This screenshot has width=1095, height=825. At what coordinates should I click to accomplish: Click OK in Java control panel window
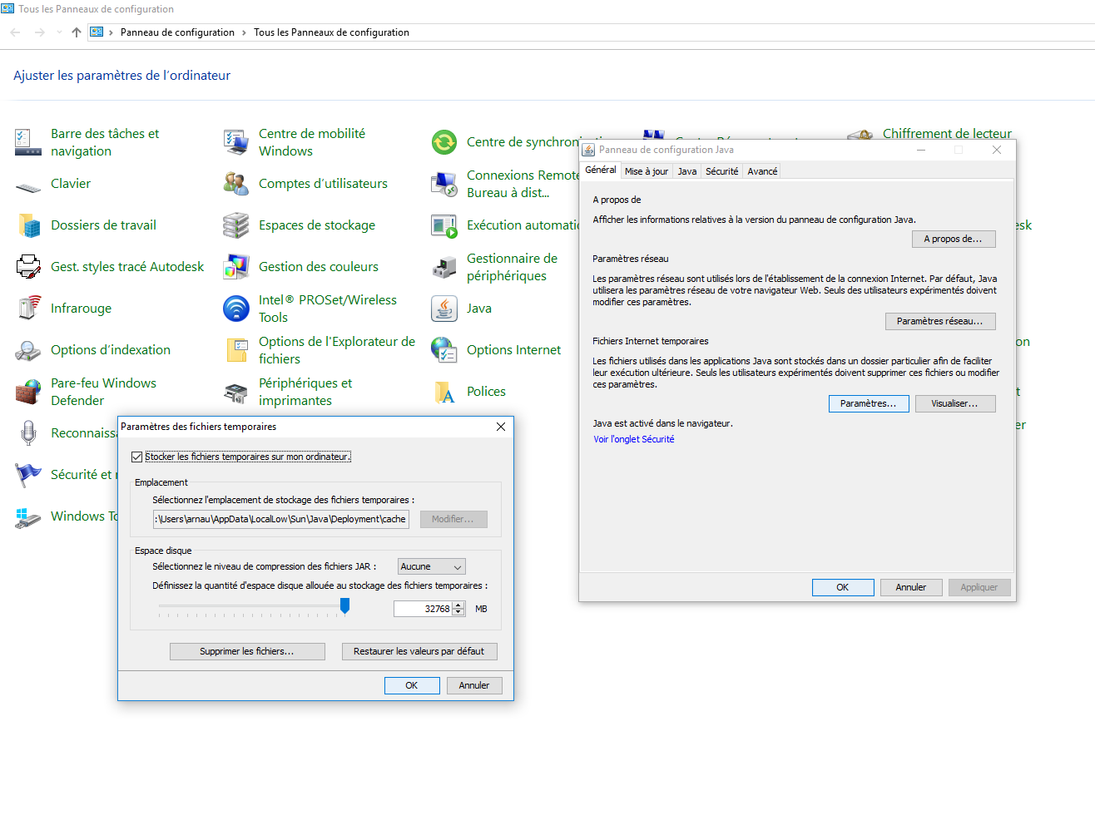click(x=843, y=587)
